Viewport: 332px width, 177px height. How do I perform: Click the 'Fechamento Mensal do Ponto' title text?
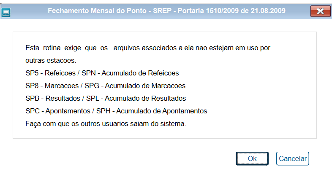(x=97, y=11)
